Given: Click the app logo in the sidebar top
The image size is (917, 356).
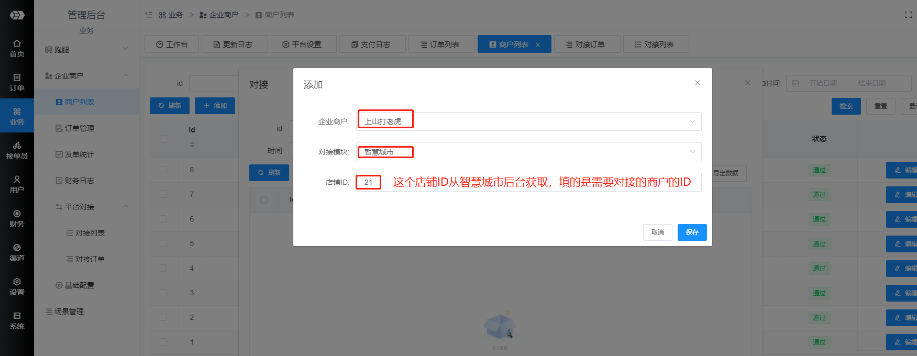Looking at the screenshot, I should click(x=17, y=15).
